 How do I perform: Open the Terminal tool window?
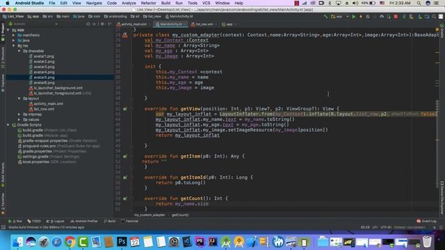tap(129, 221)
